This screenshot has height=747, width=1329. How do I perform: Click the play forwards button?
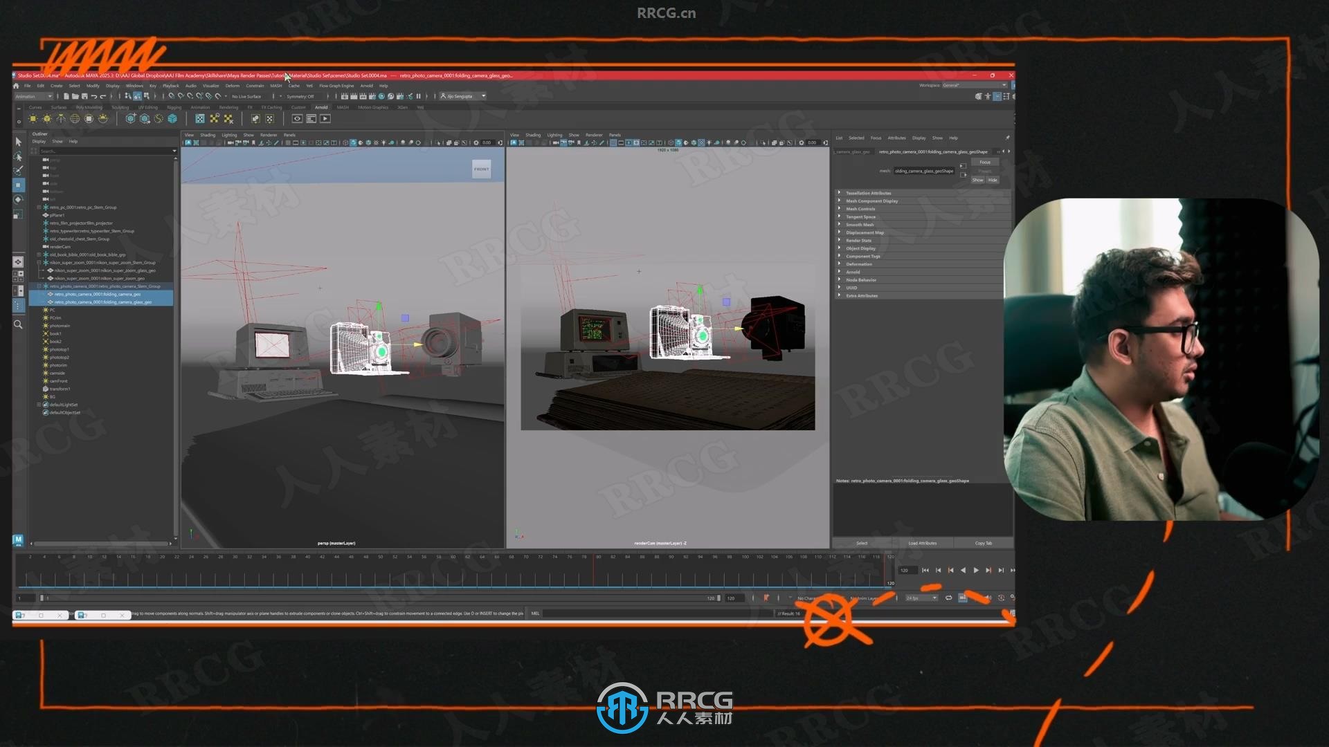[x=976, y=570]
